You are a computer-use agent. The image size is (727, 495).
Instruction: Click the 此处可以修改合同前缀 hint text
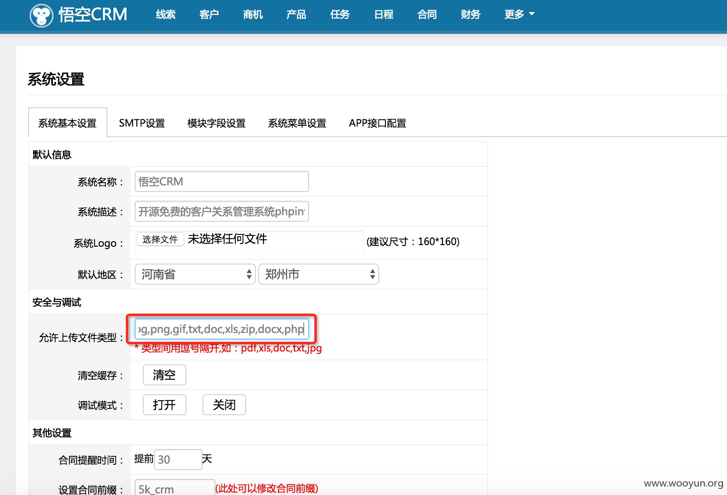point(267,488)
